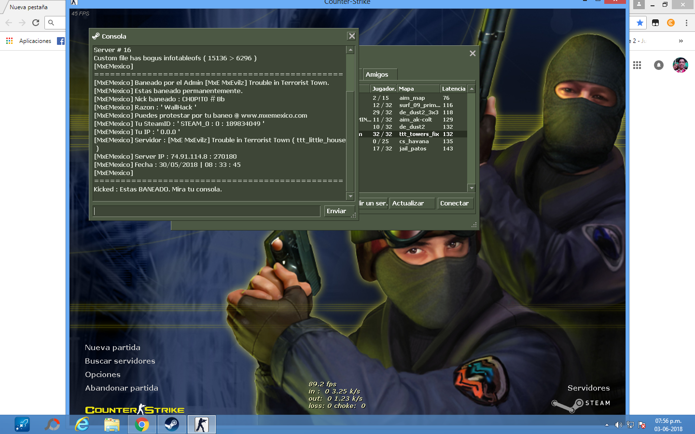Click the taskbar clock showing 07:56 p.m.
The height and width of the screenshot is (434, 695).
[x=668, y=425]
